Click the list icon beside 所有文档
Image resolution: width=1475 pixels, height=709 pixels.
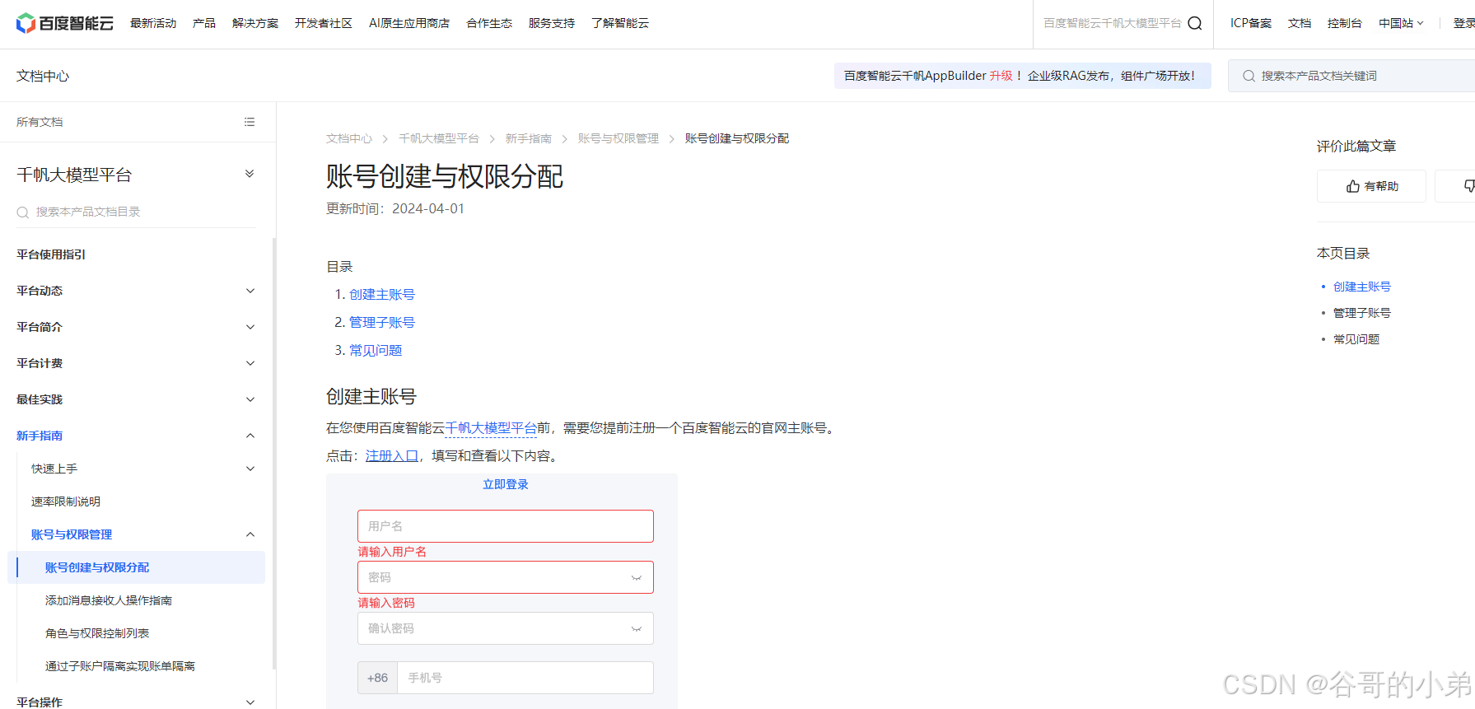click(250, 122)
